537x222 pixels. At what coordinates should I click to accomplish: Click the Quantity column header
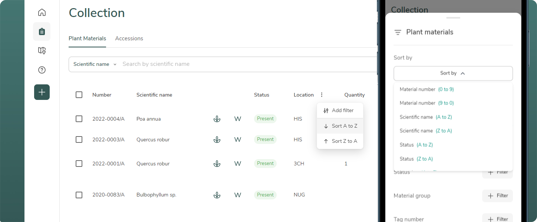355,95
